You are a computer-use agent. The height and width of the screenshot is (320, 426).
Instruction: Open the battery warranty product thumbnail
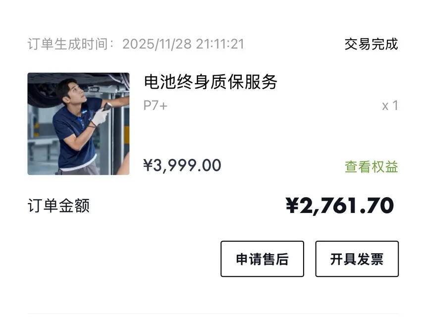(x=78, y=124)
